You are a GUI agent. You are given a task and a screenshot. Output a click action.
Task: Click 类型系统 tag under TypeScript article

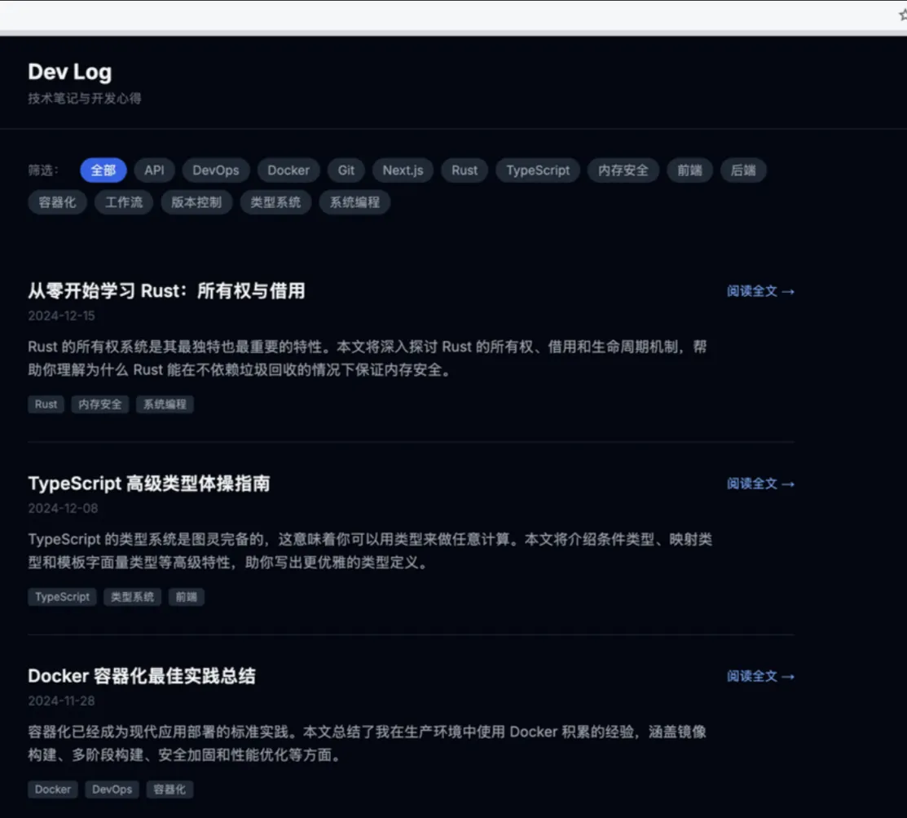click(133, 597)
